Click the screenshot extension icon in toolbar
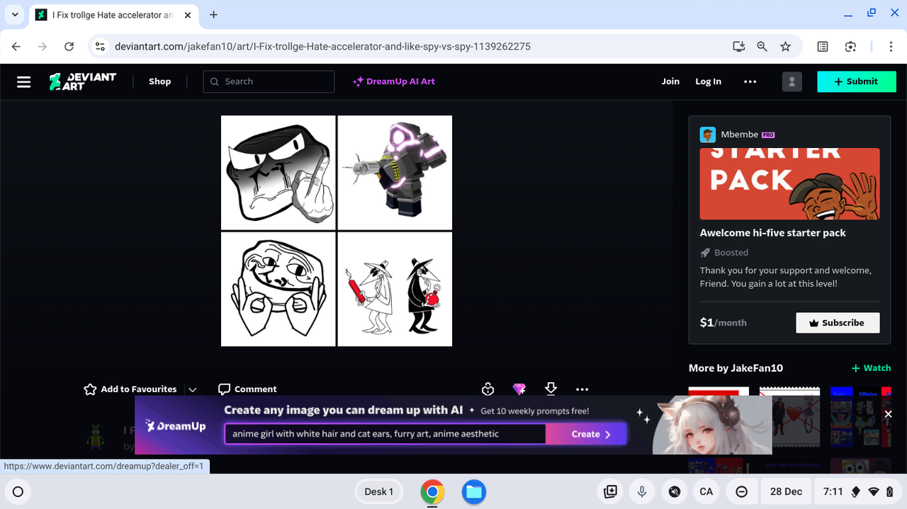The width and height of the screenshot is (907, 509). (850, 47)
